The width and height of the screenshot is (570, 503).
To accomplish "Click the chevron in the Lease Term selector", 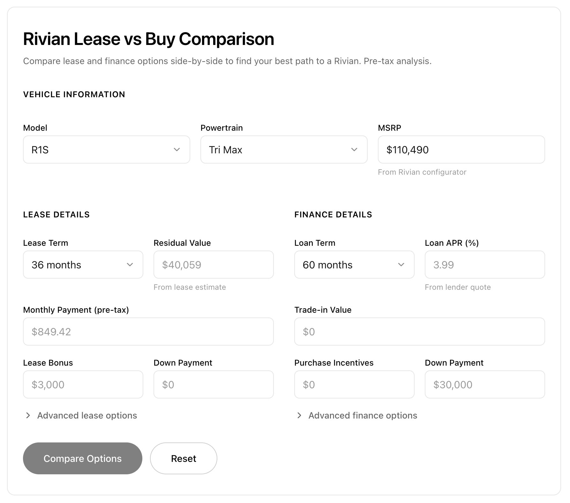I will tap(130, 265).
